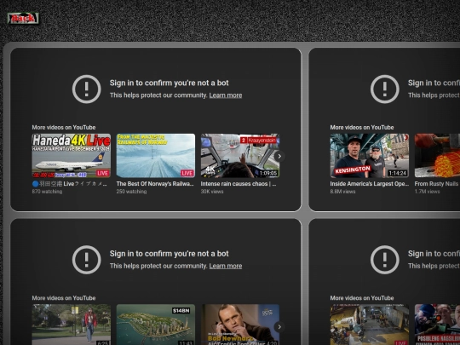Open Learn more link in top-left panel

(x=225, y=95)
